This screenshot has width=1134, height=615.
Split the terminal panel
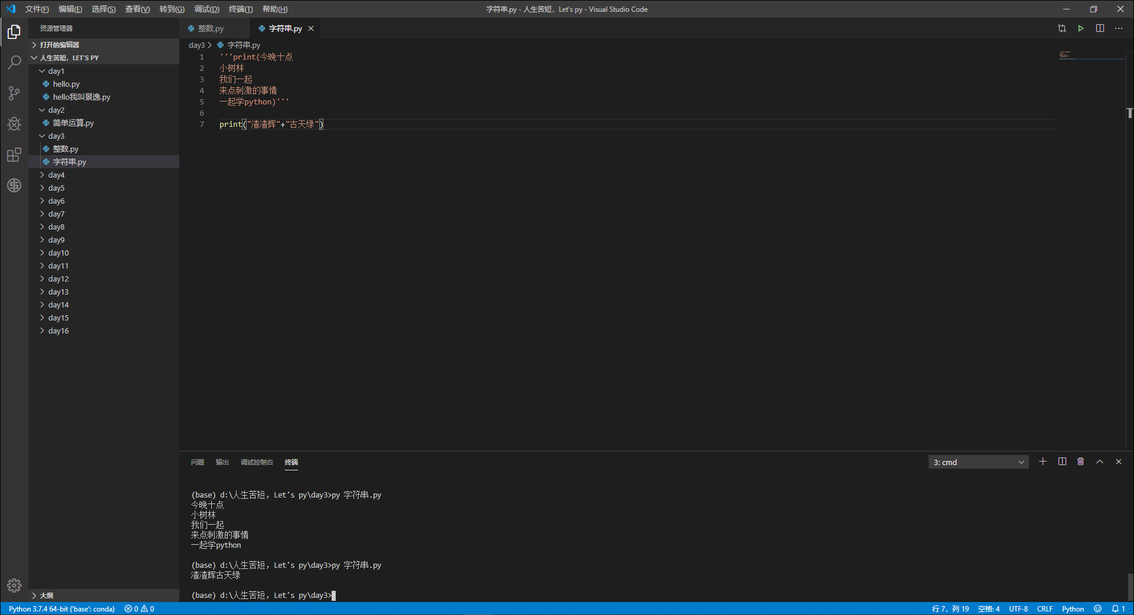click(1062, 462)
